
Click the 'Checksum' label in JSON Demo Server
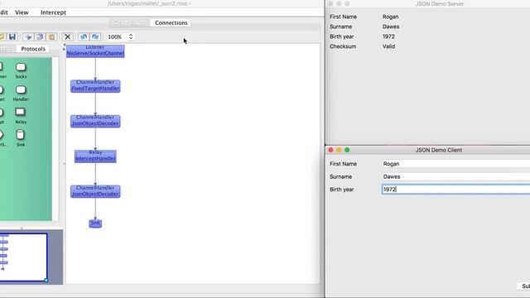pos(343,46)
